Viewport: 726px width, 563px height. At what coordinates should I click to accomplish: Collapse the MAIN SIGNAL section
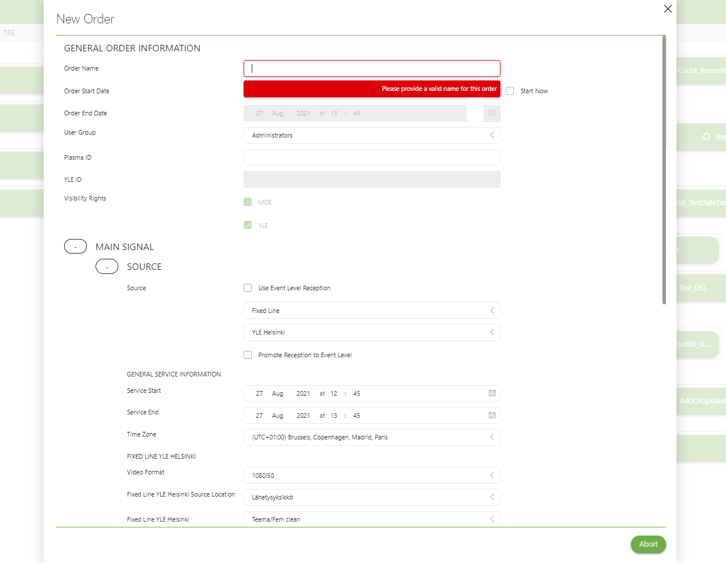click(x=75, y=246)
